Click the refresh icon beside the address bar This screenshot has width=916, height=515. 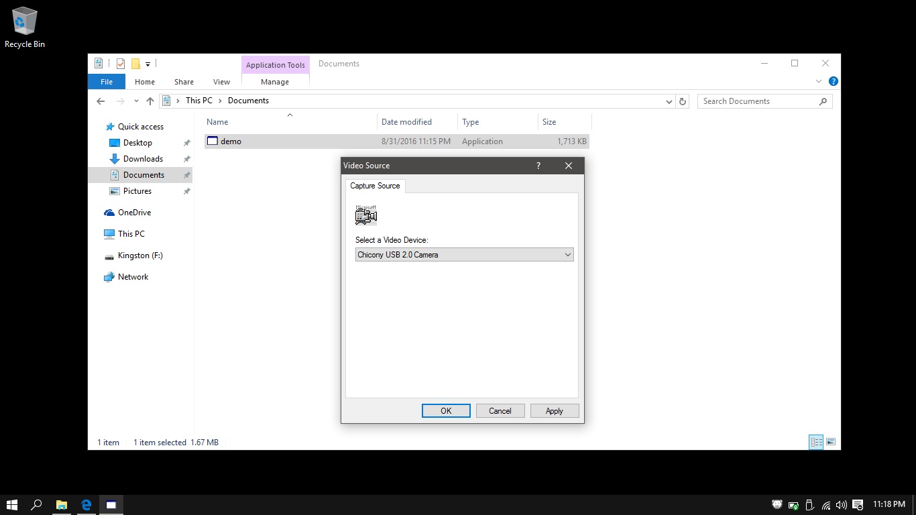coord(683,101)
